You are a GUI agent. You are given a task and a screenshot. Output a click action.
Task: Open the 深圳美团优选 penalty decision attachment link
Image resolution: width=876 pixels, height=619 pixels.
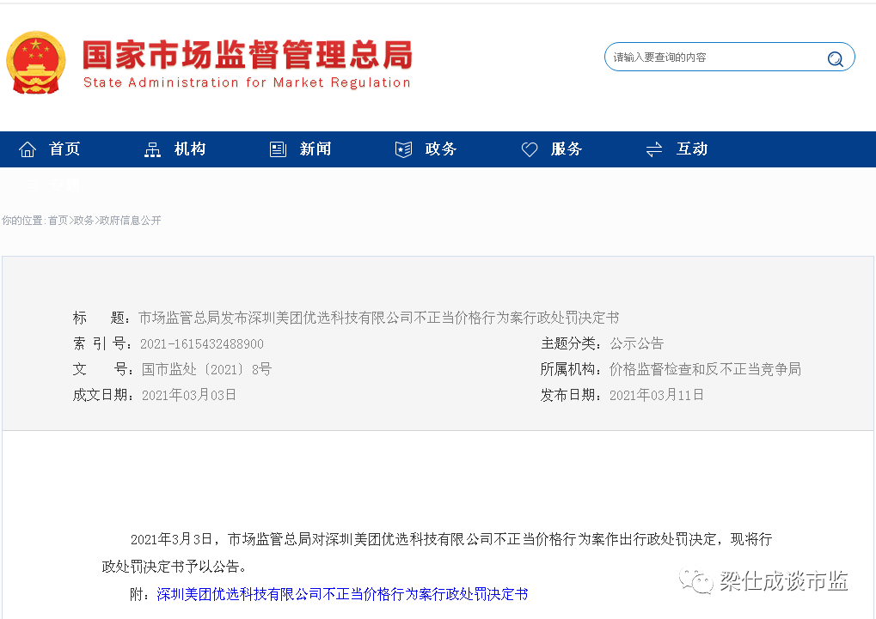point(342,594)
